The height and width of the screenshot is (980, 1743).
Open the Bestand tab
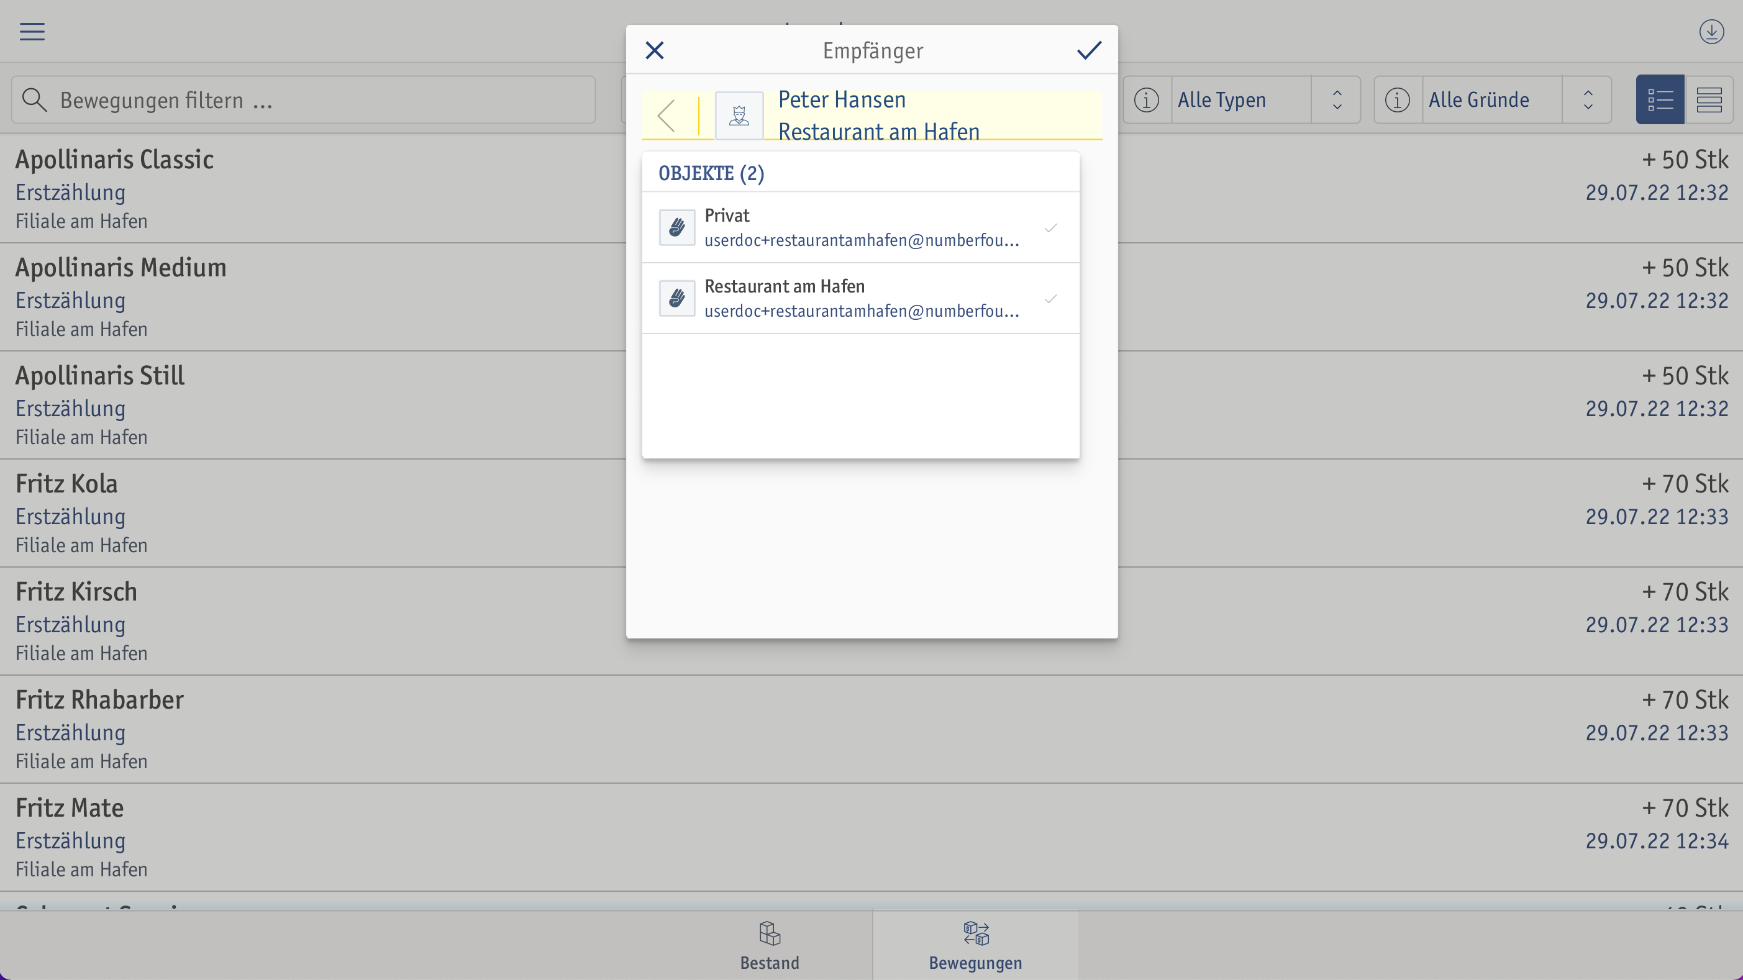[x=770, y=945]
